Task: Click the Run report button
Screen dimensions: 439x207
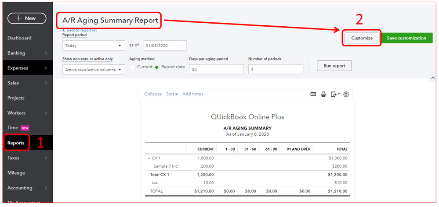Action: (x=334, y=66)
